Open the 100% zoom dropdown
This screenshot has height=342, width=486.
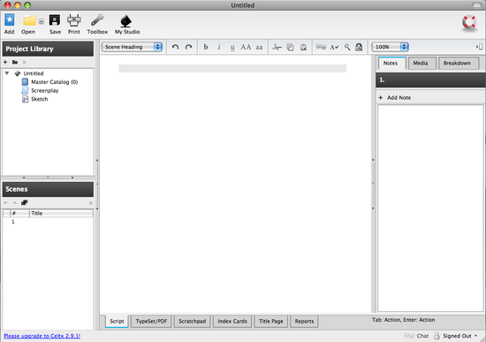point(390,47)
